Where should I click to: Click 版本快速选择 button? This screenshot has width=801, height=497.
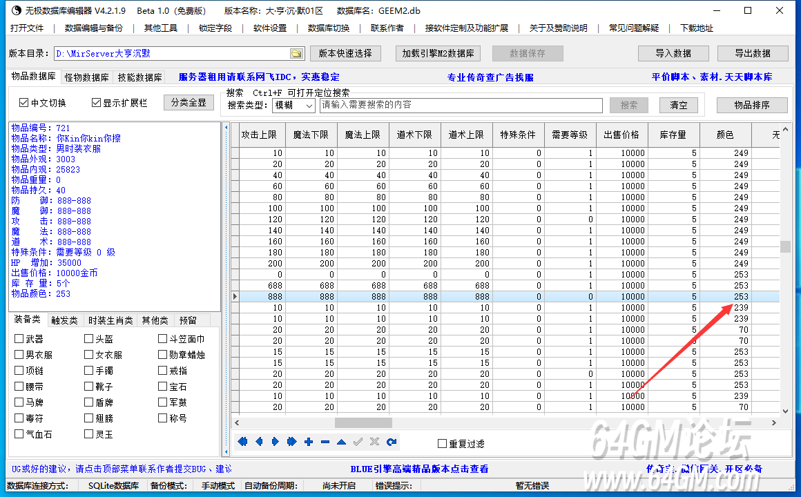pos(345,54)
